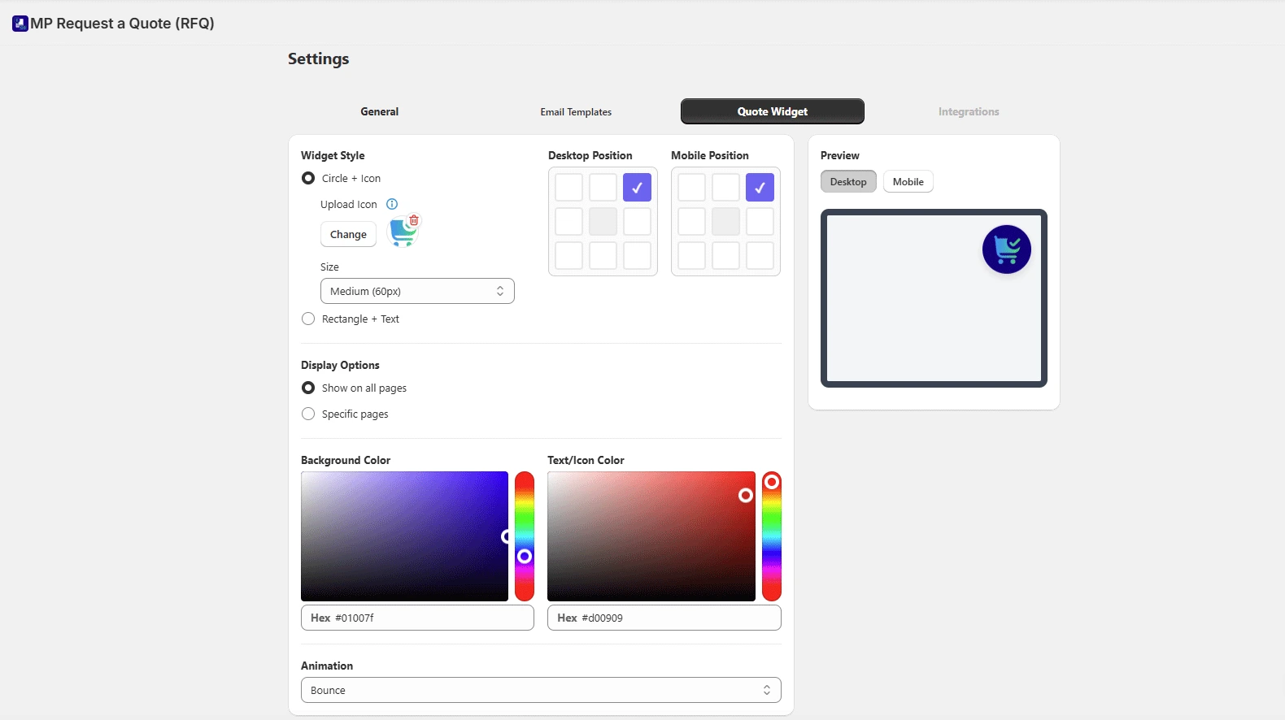
Task: Click the Change icon button
Action: [x=348, y=234]
